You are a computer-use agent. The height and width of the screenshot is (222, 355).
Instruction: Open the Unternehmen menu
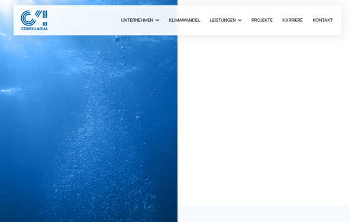(x=137, y=20)
